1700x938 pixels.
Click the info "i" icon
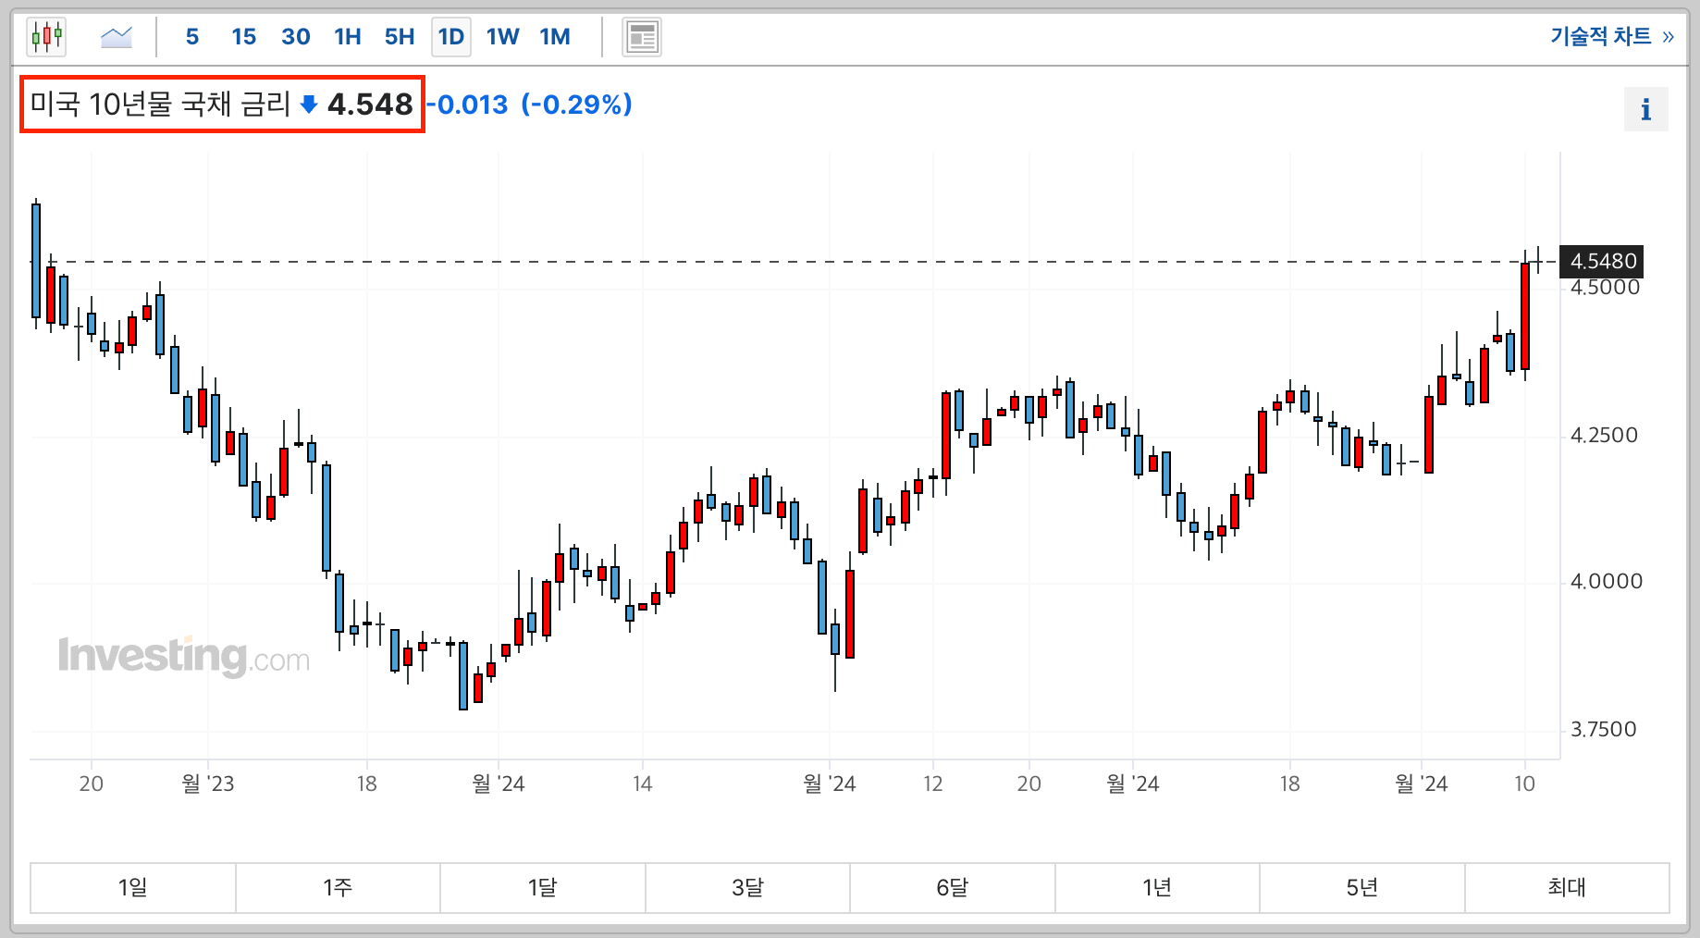[1645, 110]
